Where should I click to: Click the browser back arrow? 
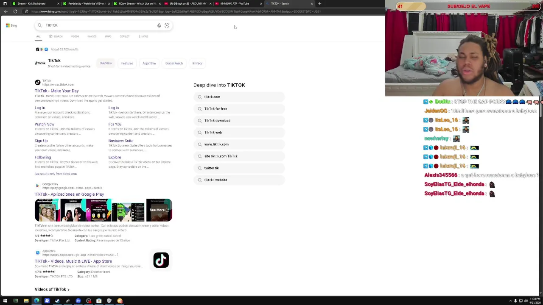(x=6, y=11)
